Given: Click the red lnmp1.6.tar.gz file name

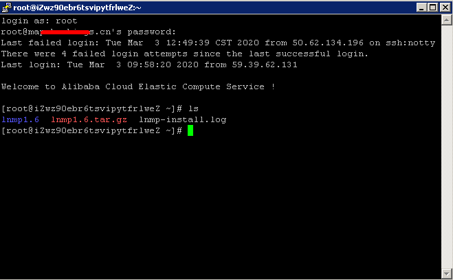Looking at the screenshot, I should tap(89, 119).
